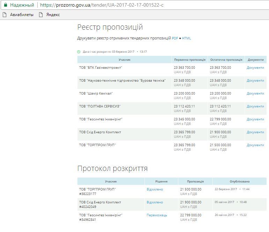269x232 pixels.
Task: Click the first 23 363 700,00 initial bid value
Action: 185,68
